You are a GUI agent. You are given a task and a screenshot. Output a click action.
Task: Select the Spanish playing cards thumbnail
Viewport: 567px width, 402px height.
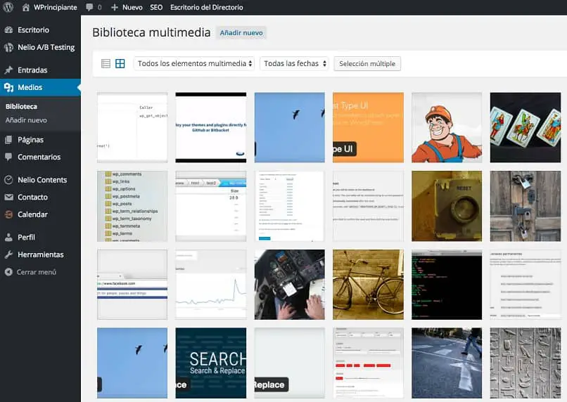[525, 127]
